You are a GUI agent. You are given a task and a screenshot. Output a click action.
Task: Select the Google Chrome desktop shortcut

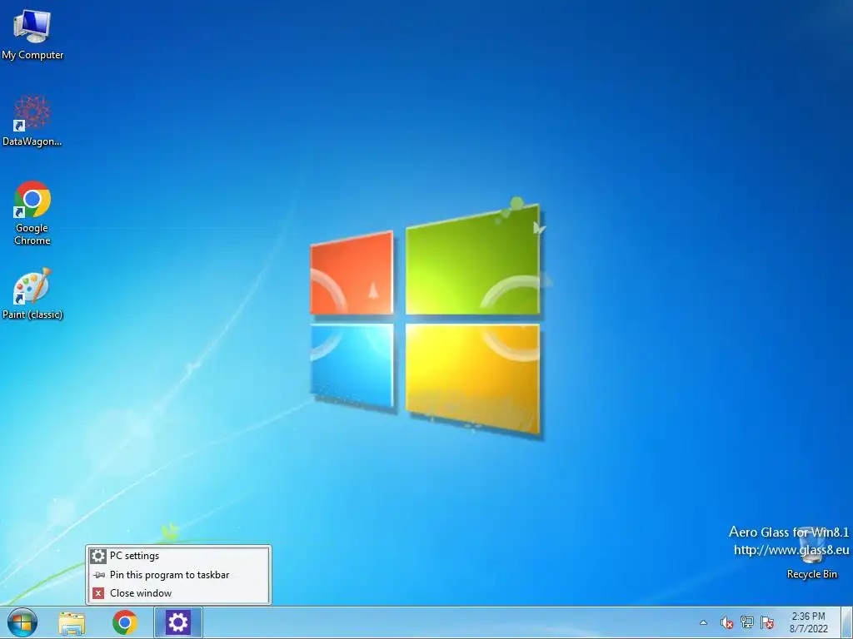(x=32, y=212)
